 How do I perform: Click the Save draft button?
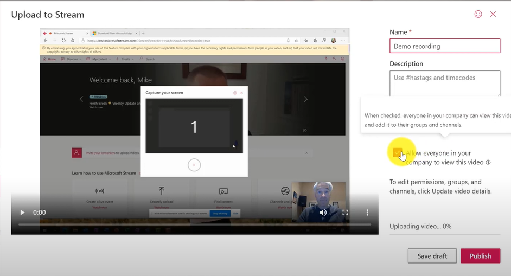pyautogui.click(x=432, y=256)
